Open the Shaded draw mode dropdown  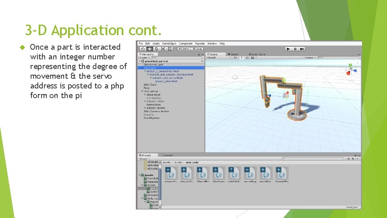click(x=219, y=58)
